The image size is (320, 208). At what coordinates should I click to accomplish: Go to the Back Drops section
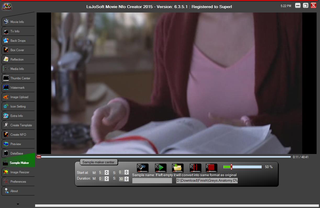18,41
